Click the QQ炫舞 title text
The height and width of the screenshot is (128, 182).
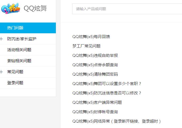pyautogui.click(x=35, y=9)
